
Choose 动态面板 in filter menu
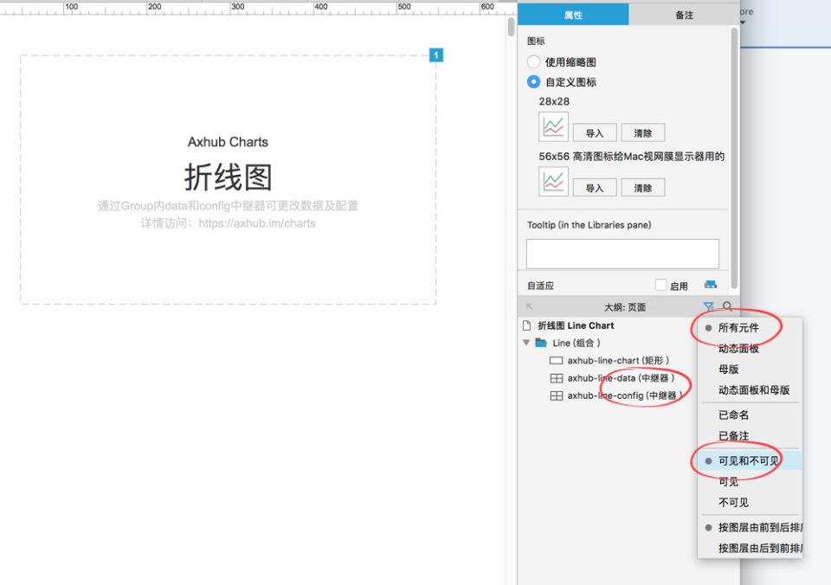pos(750,349)
